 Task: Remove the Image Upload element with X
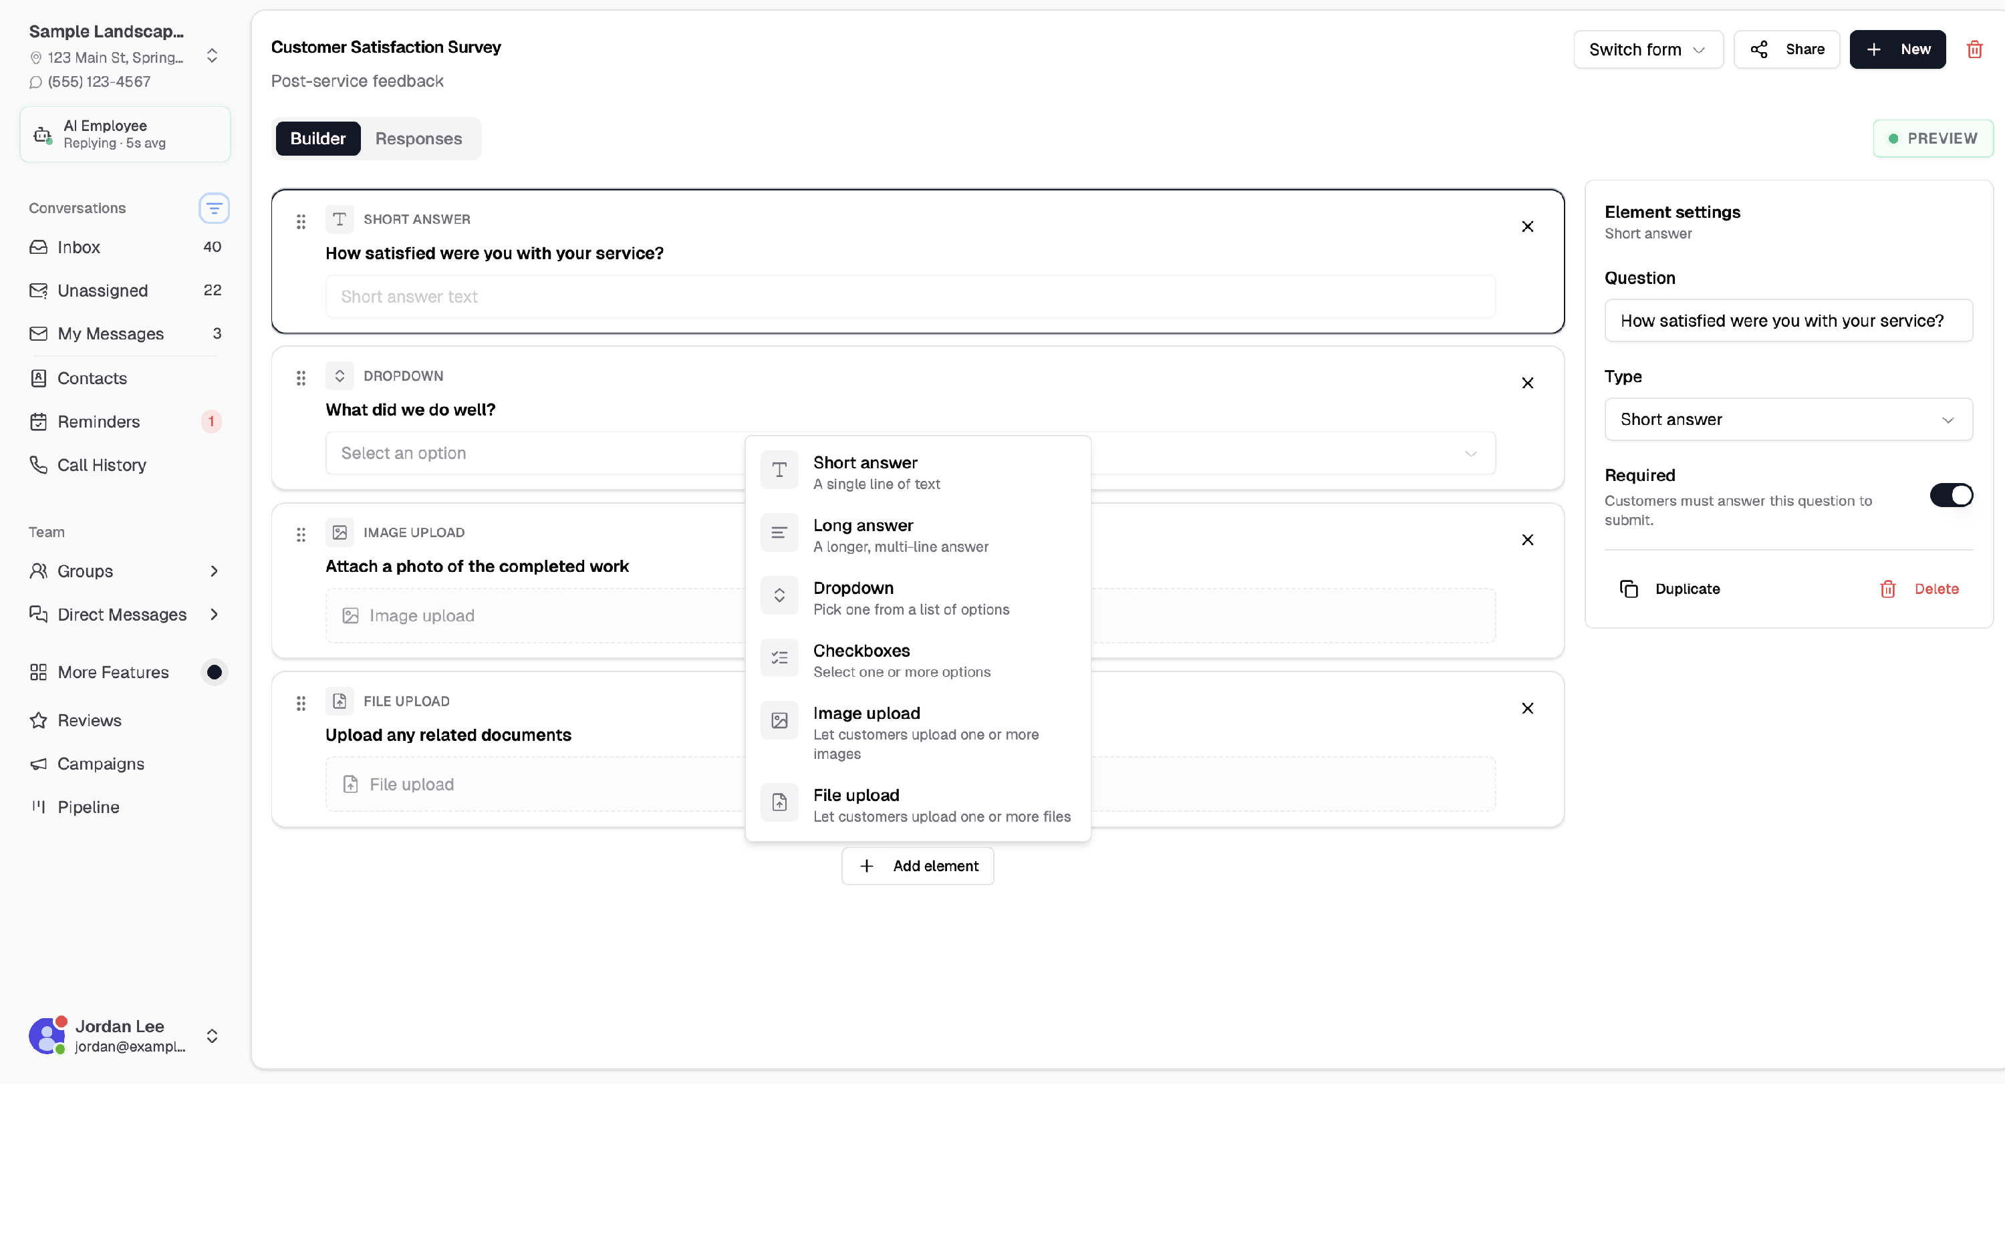(x=1527, y=540)
